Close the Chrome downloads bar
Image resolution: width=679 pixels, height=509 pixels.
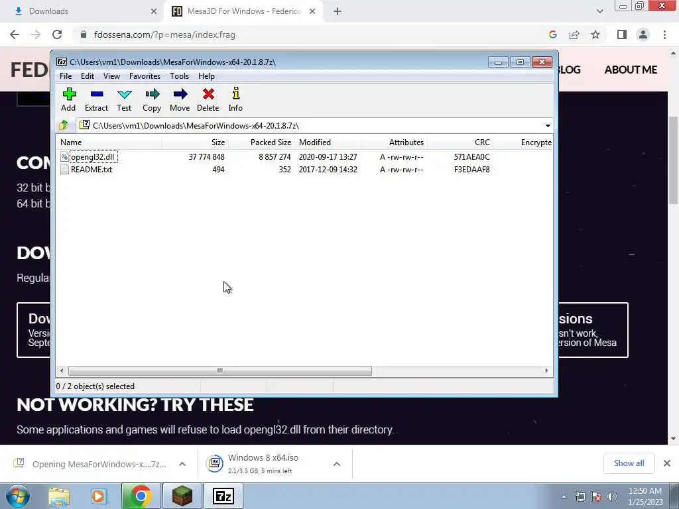point(667,463)
